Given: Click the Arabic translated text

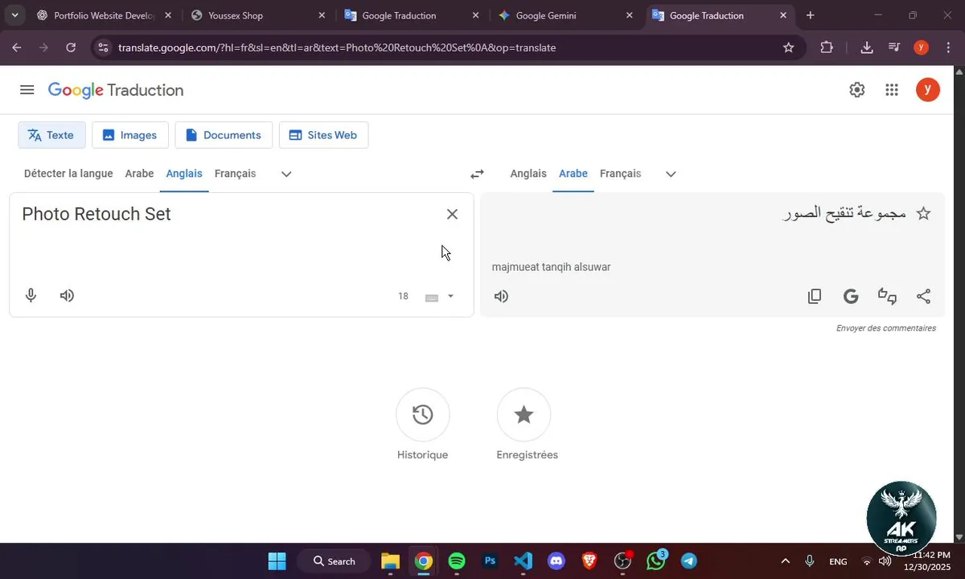Looking at the screenshot, I should [844, 213].
